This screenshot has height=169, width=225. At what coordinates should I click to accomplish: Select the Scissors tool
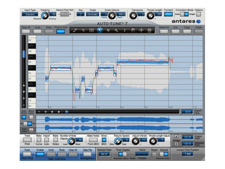[108, 30]
